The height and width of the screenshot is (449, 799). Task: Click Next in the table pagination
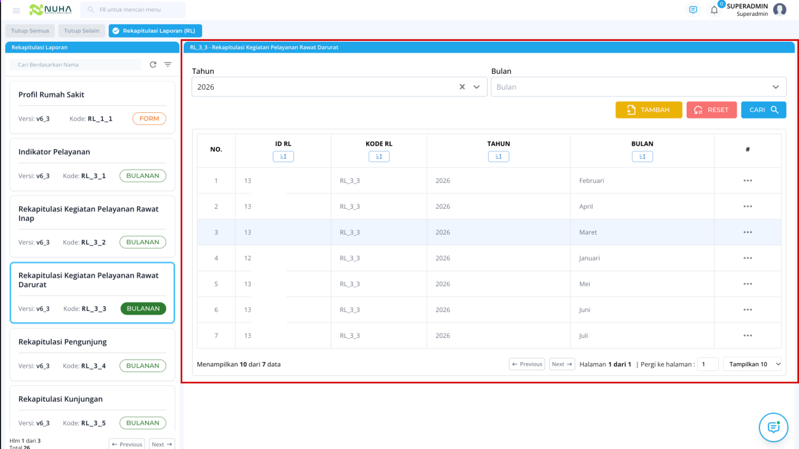pyautogui.click(x=562, y=364)
